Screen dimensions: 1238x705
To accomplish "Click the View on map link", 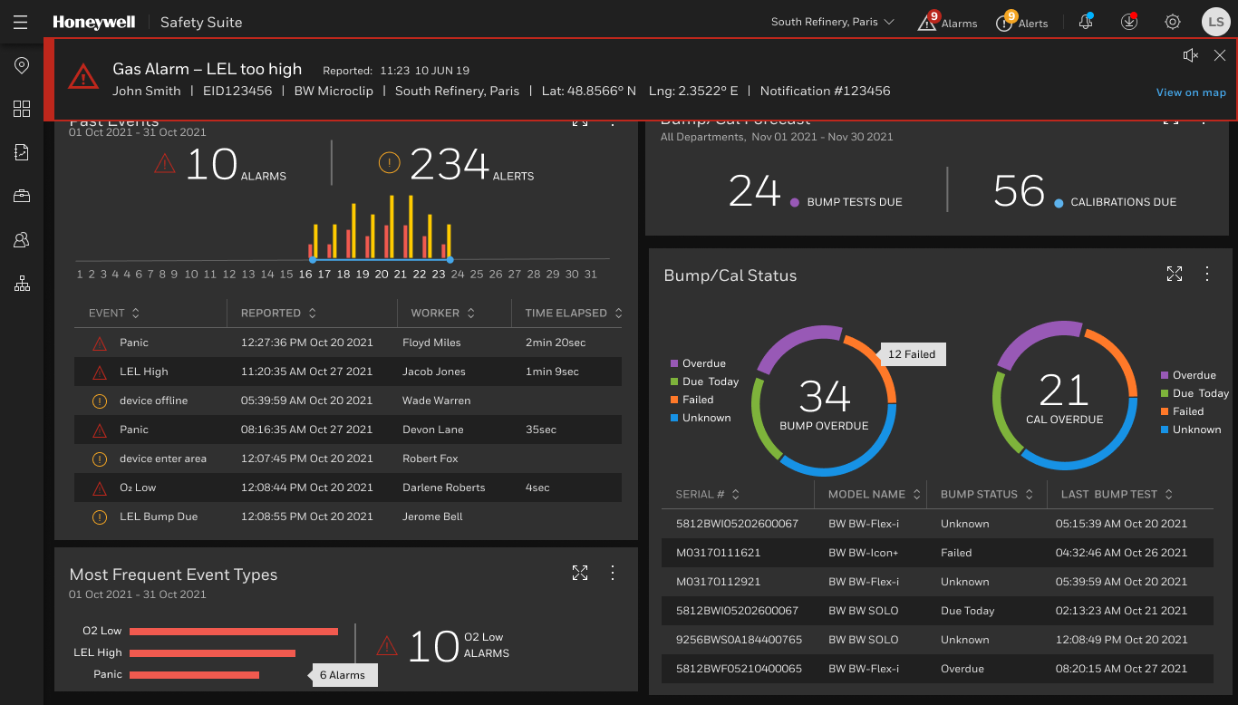I will (x=1191, y=92).
